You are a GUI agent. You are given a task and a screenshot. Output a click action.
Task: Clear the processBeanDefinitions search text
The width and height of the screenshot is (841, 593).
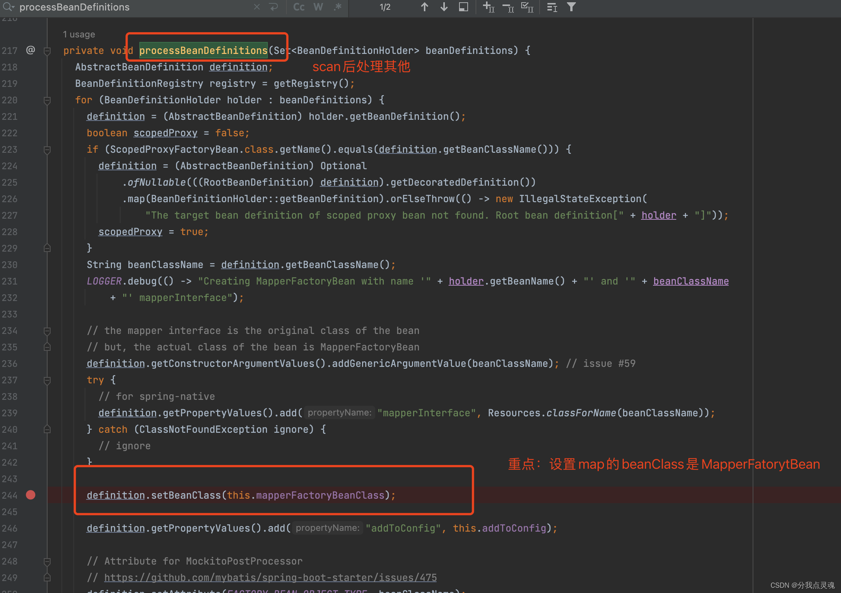pos(256,7)
